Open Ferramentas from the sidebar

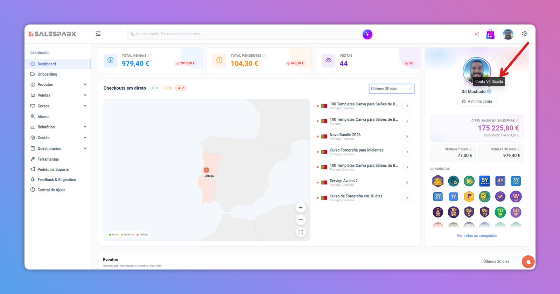48,159
